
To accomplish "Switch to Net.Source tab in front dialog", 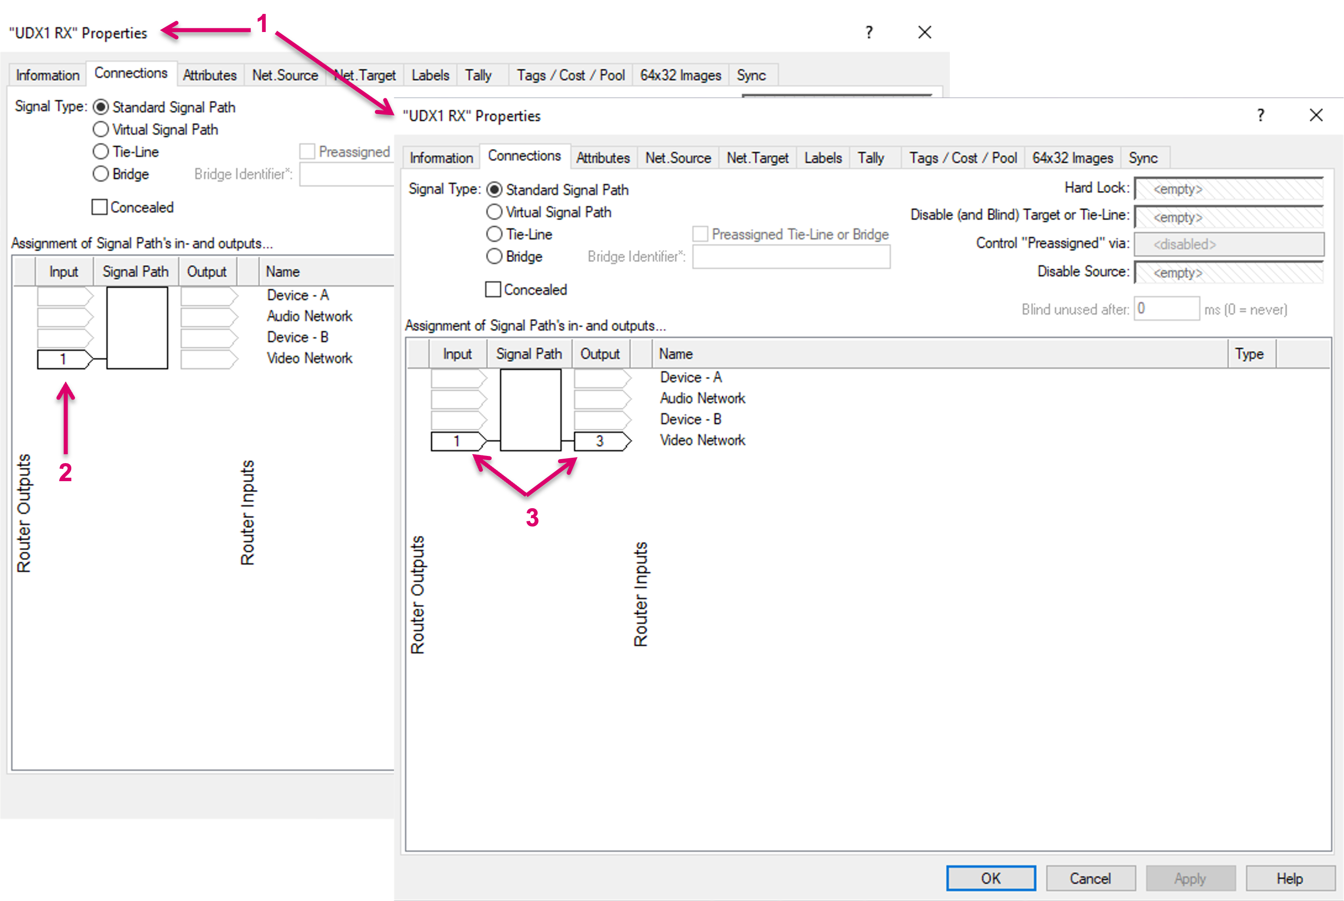I will [x=678, y=158].
